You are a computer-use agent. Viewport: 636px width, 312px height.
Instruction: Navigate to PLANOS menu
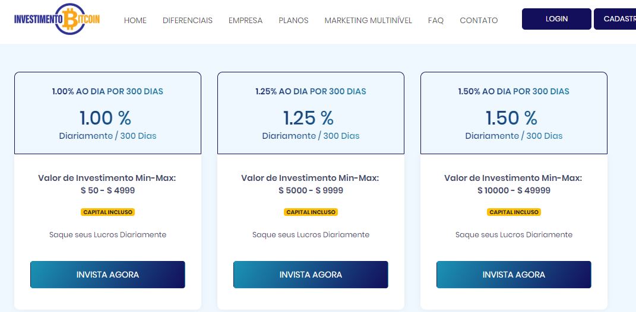293,20
